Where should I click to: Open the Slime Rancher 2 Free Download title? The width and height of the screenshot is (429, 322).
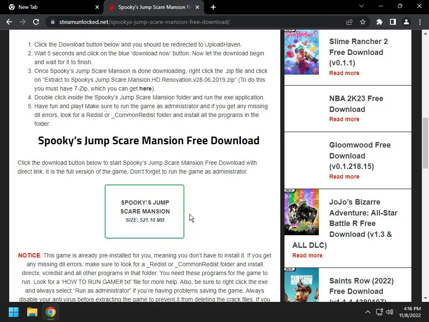[x=359, y=52]
